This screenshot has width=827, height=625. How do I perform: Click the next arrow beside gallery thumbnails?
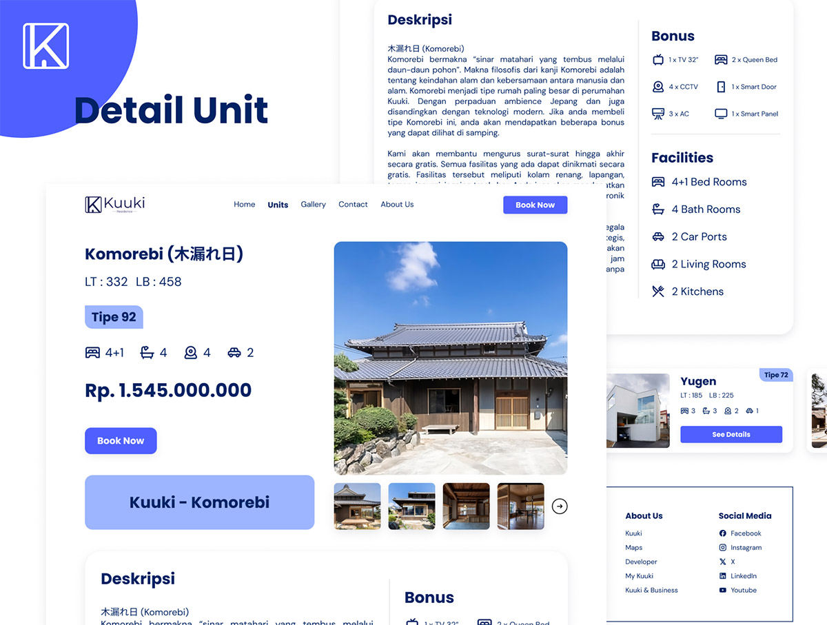560,506
